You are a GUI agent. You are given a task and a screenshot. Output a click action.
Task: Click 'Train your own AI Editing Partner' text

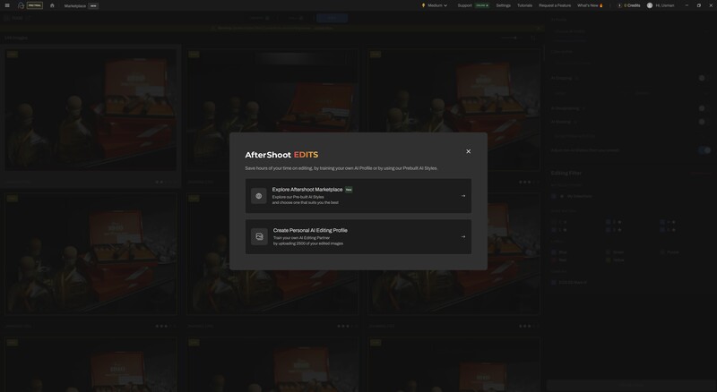click(x=301, y=238)
